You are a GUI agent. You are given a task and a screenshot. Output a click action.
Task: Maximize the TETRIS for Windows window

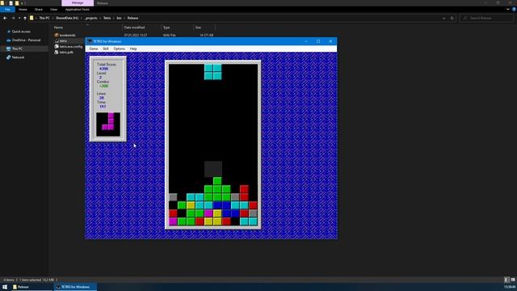[x=318, y=41]
